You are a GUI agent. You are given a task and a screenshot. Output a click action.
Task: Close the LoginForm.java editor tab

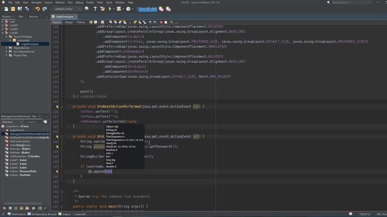(76, 16)
